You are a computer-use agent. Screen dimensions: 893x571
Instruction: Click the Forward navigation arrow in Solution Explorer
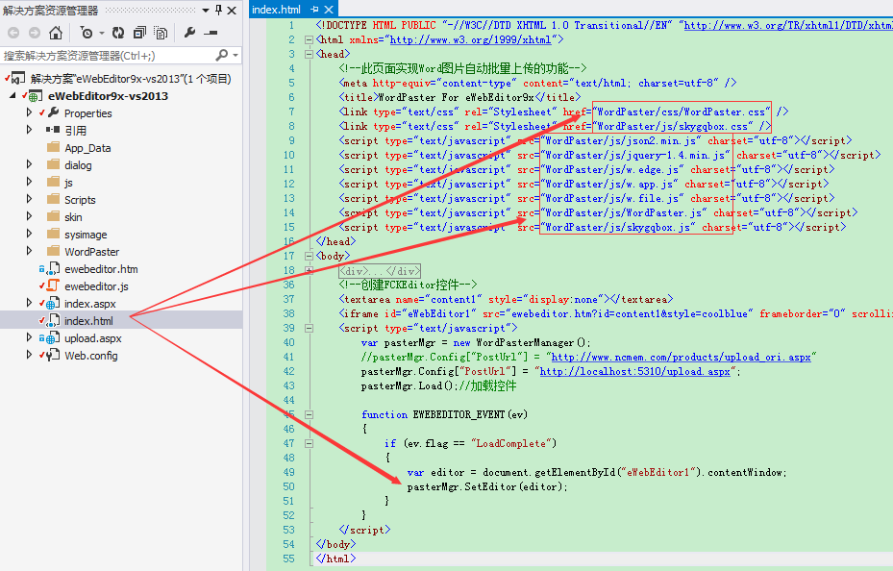click(35, 33)
